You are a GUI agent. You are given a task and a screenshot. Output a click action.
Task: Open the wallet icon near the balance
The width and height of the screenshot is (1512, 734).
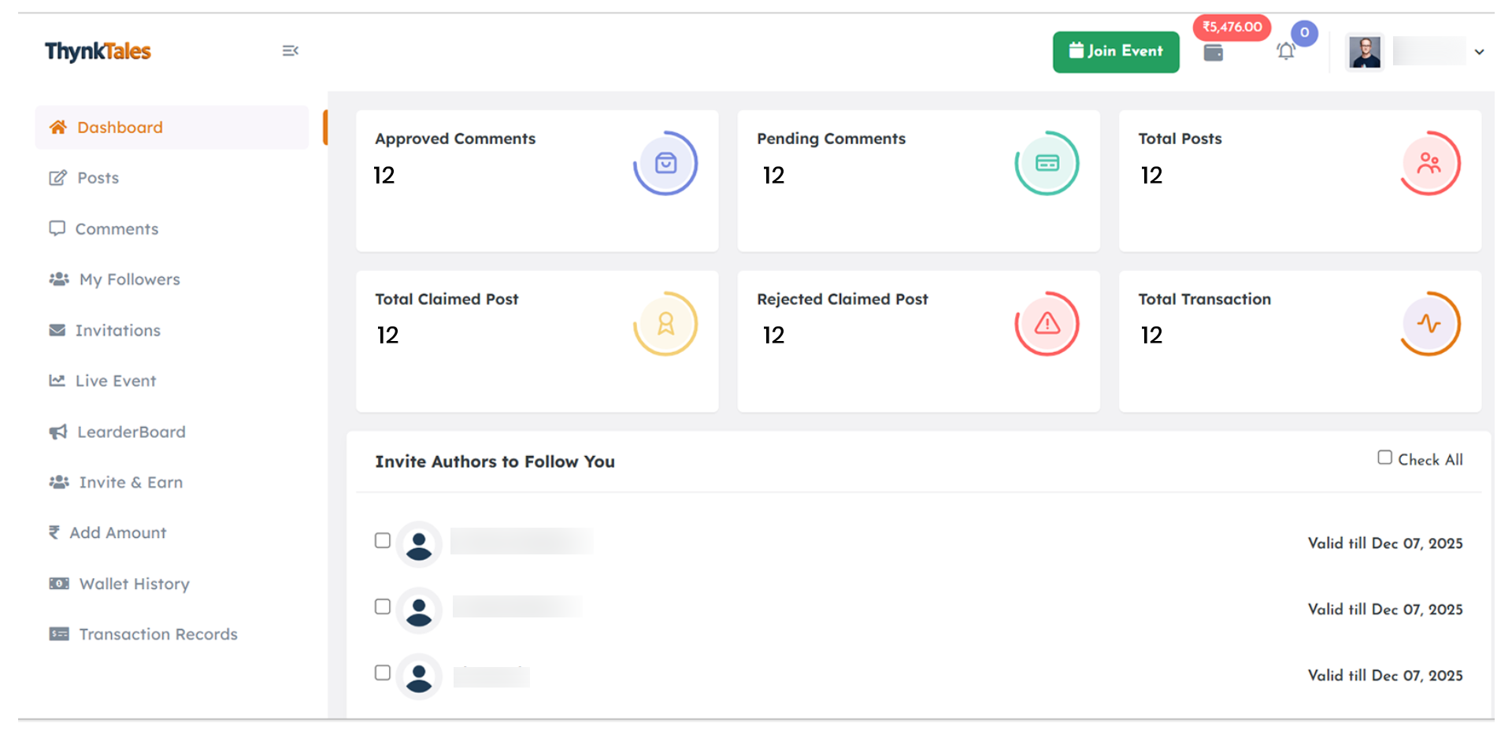1213,52
